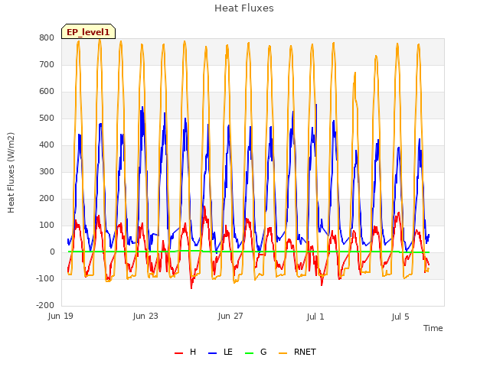Click the orange RNET legend color marker
The height and width of the screenshot is (367, 490).
pyautogui.click(x=283, y=353)
